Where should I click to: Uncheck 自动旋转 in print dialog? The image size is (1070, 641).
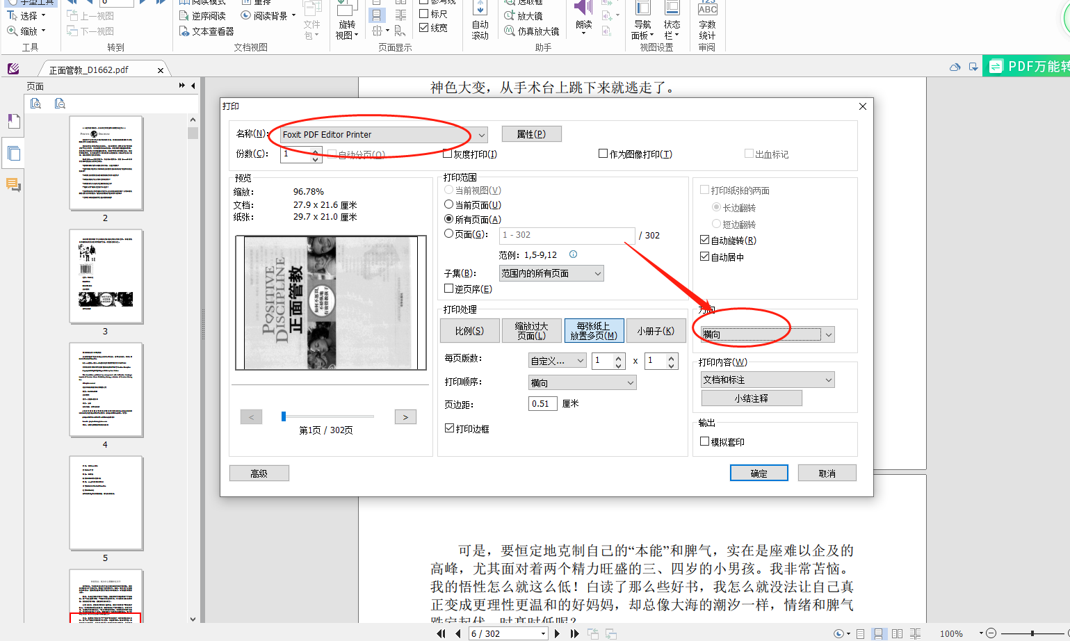tap(704, 239)
